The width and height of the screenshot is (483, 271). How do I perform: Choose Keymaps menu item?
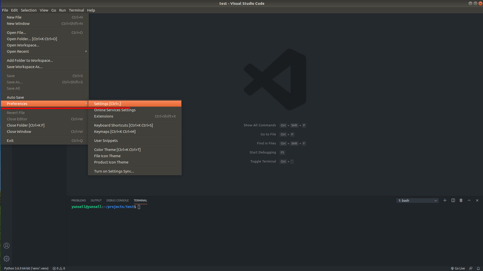(135, 132)
